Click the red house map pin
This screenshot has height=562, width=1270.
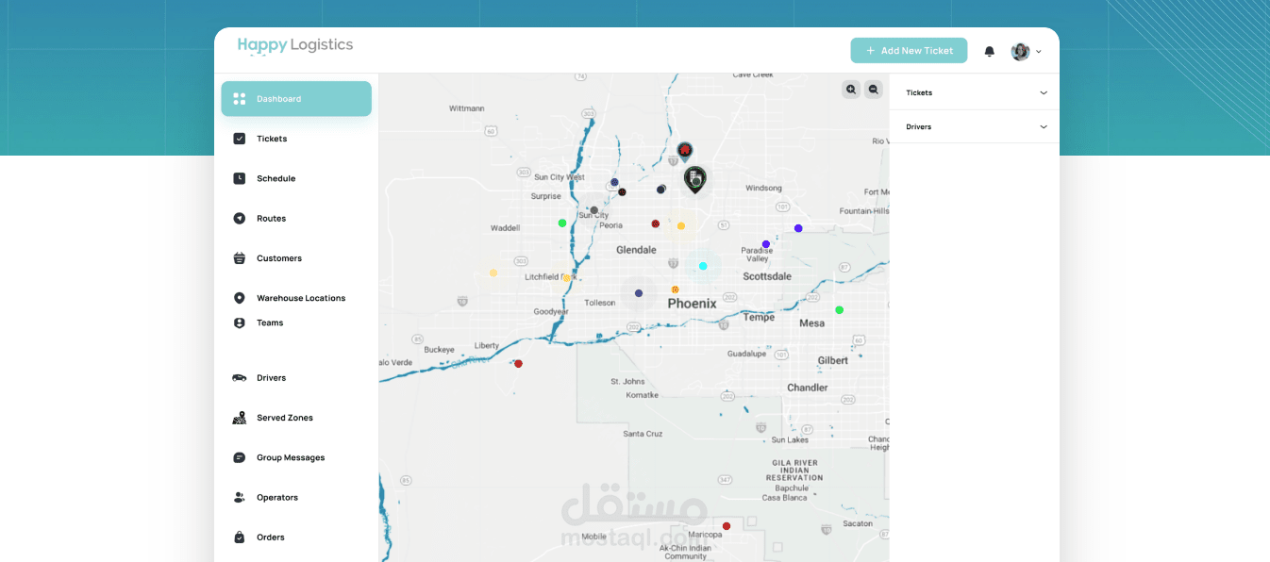click(685, 151)
